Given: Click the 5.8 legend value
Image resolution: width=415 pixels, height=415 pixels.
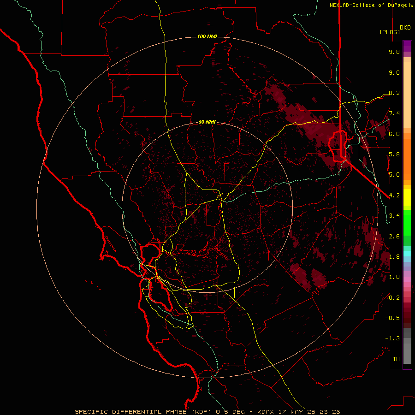Looking at the screenshot, I should coord(394,154).
